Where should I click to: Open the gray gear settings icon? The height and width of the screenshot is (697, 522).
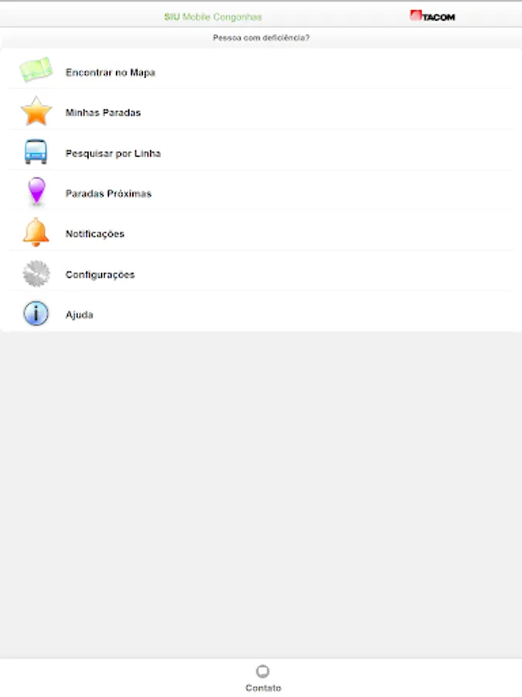pos(36,273)
